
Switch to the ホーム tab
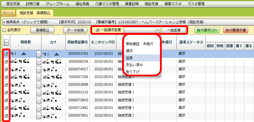[x=8, y=13]
